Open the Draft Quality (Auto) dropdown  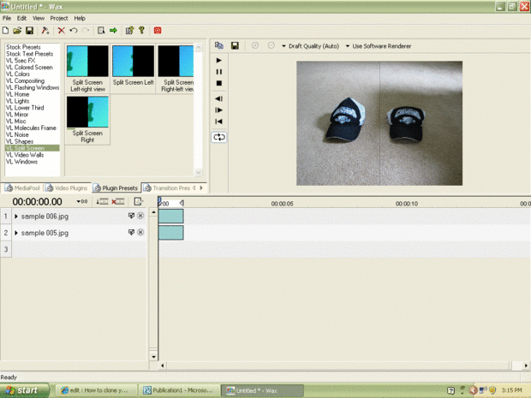click(310, 46)
